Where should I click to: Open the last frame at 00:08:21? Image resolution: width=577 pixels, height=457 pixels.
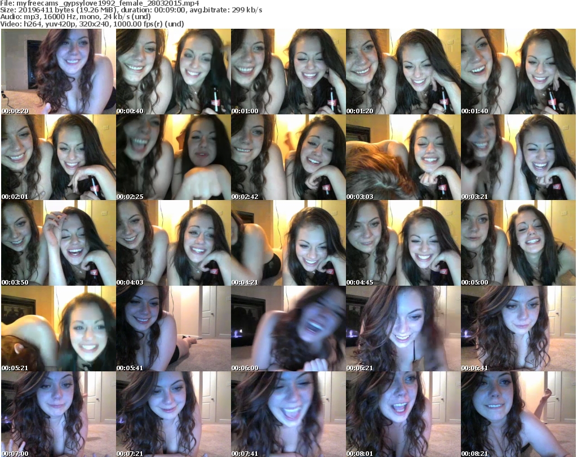click(x=518, y=414)
